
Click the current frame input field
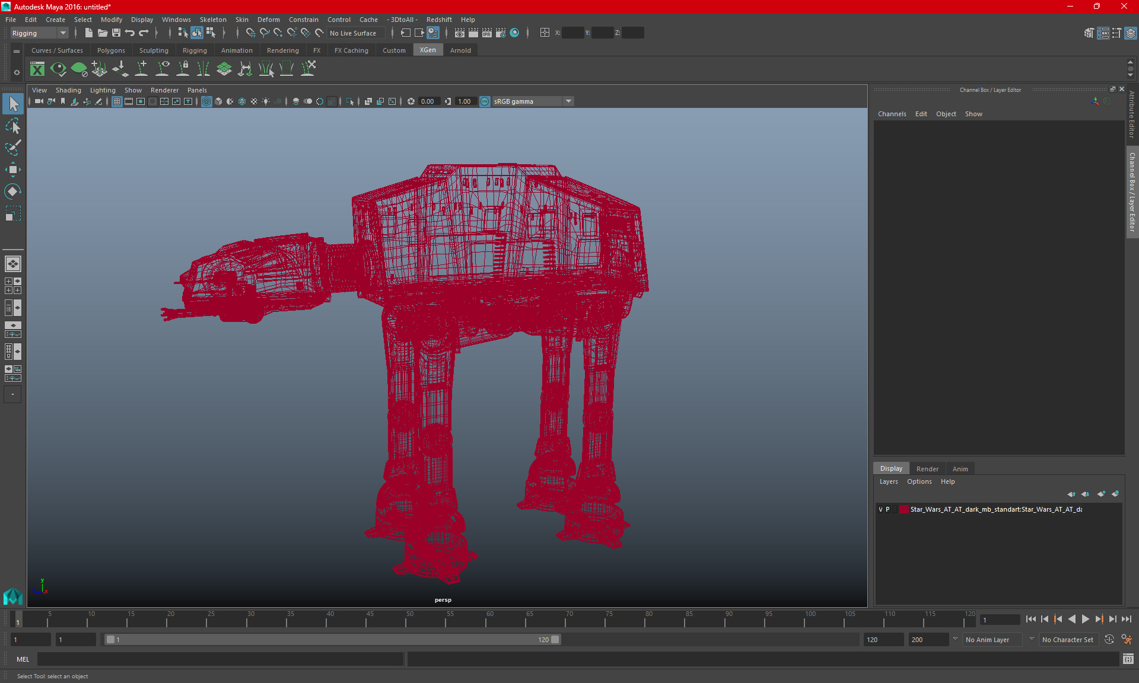[x=1000, y=620]
